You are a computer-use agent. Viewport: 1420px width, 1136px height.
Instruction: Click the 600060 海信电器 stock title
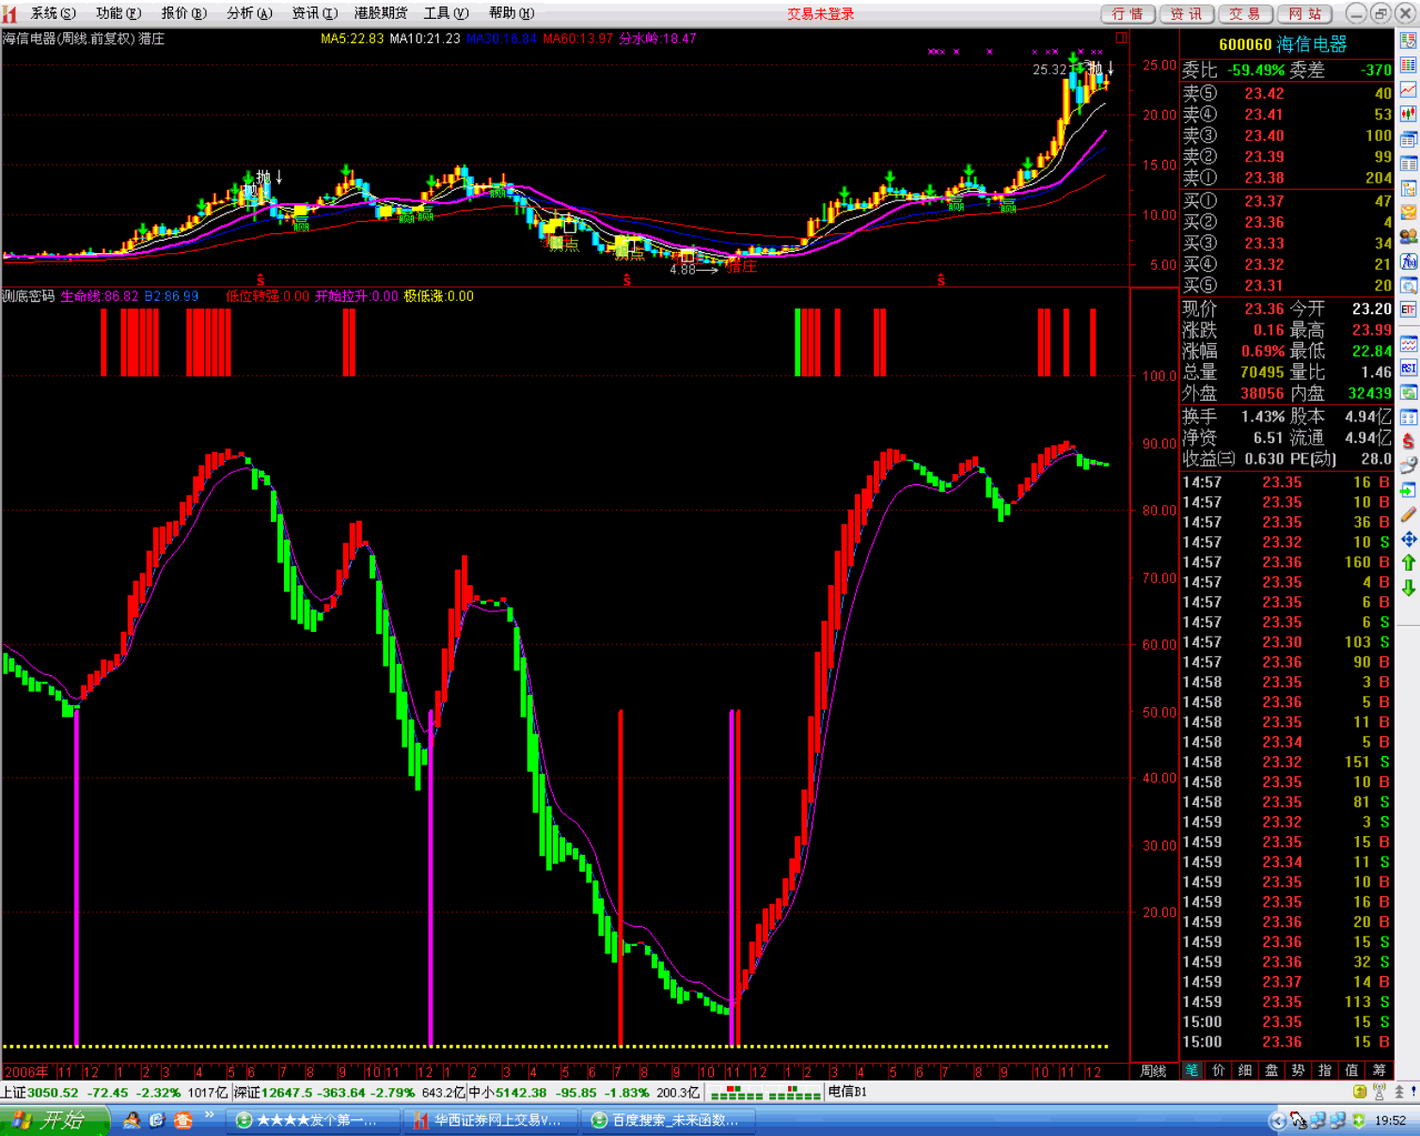point(1283,44)
